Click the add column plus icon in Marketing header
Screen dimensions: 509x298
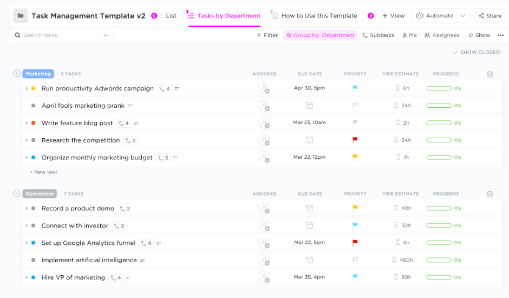click(x=490, y=74)
